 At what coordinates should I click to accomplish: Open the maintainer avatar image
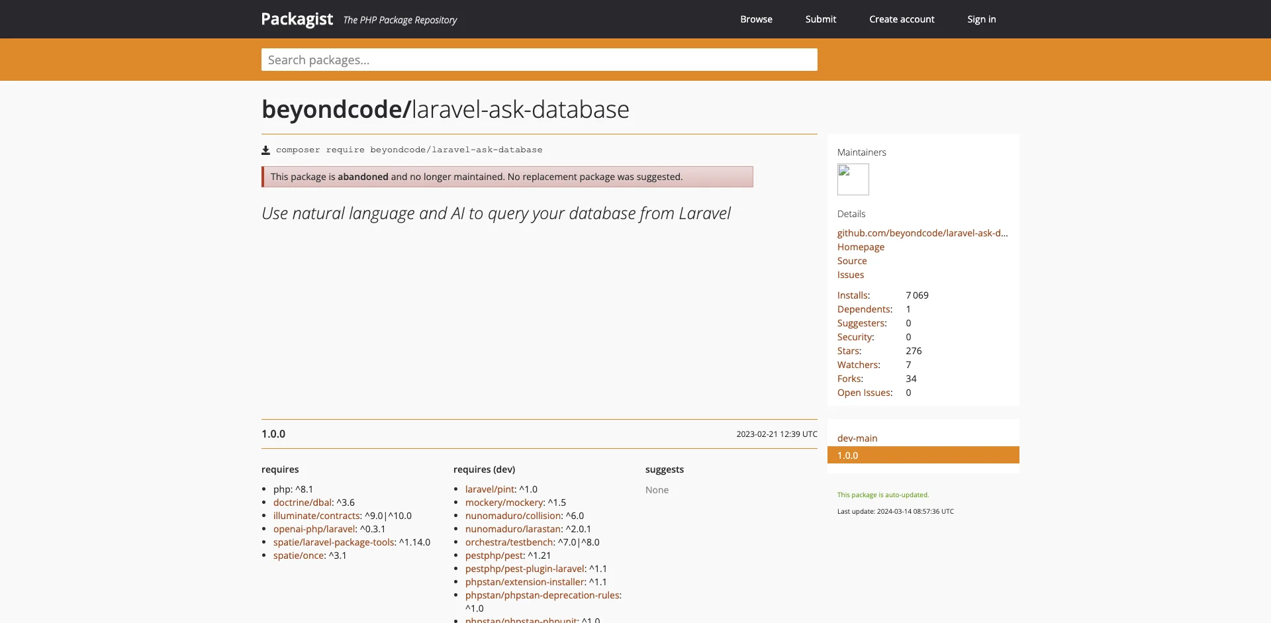853,179
